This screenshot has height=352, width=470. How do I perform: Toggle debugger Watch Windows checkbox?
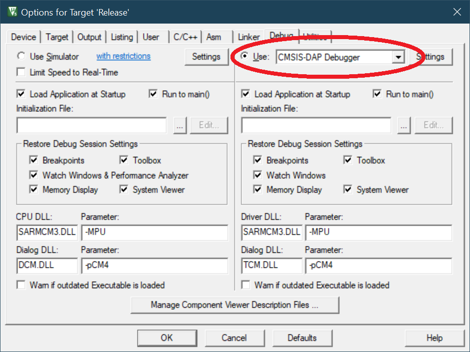click(x=258, y=175)
